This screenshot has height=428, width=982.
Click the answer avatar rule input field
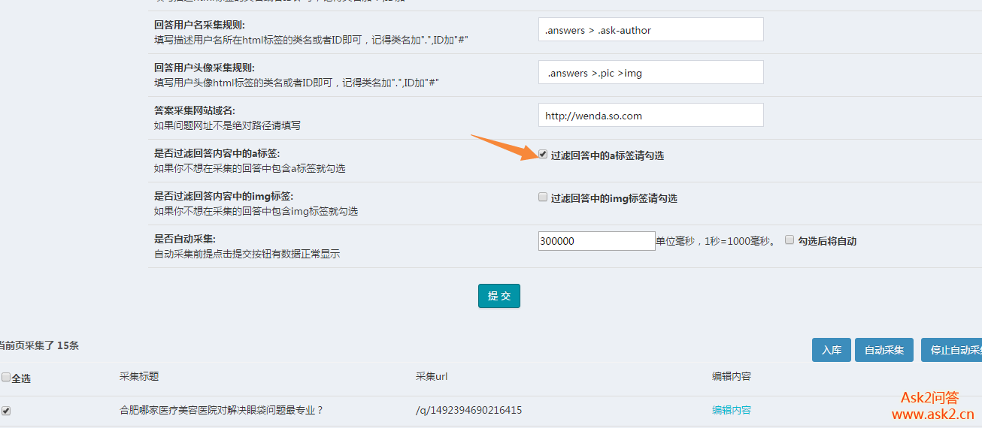[650, 73]
